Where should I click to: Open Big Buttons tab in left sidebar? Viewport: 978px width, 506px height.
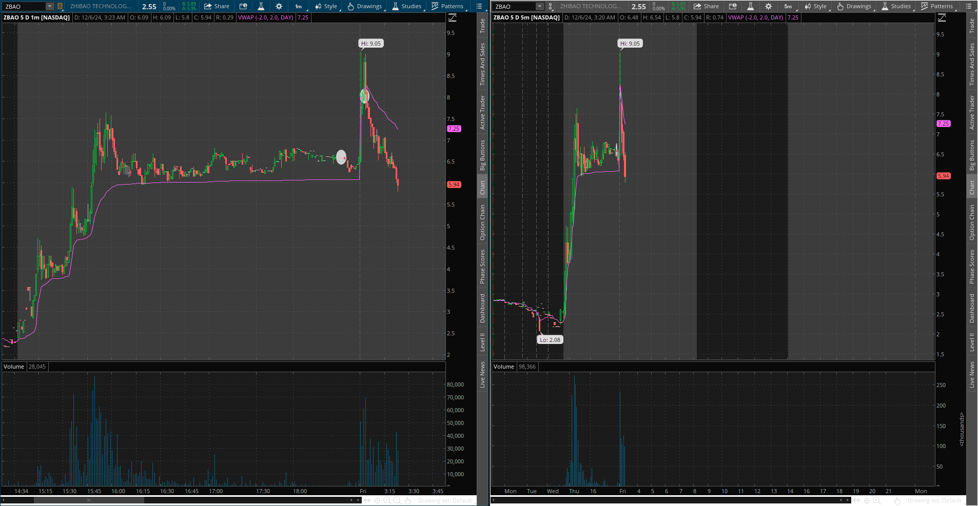pos(482,155)
